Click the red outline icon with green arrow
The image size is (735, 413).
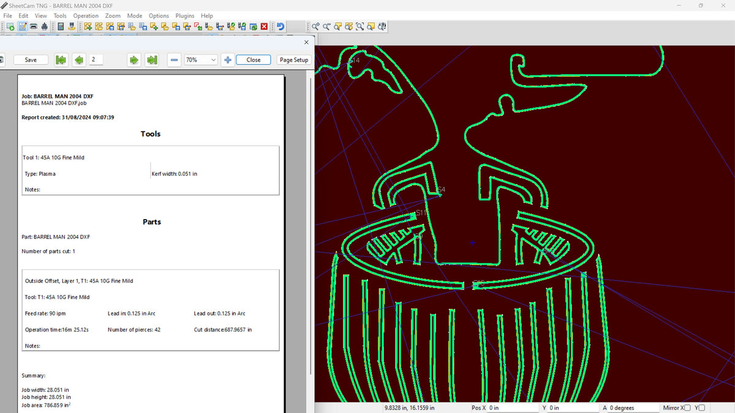point(198,27)
